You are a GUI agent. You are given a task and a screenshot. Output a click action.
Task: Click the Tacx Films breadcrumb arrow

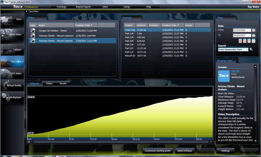click(x=26, y=11)
